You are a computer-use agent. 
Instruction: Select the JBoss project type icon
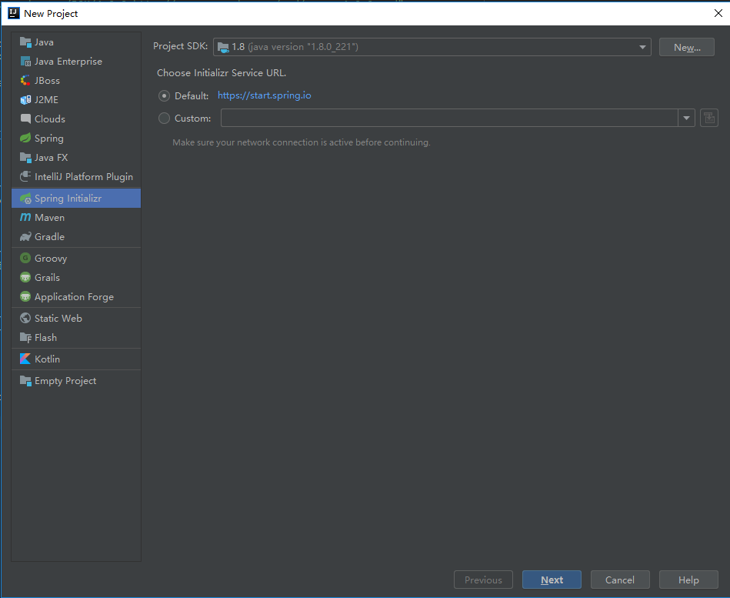pos(25,81)
